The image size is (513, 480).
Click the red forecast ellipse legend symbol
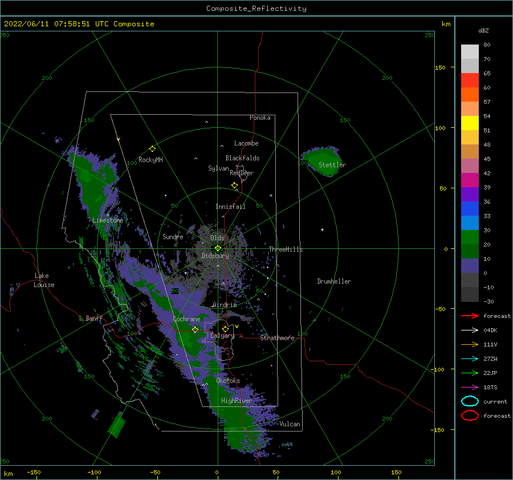[x=470, y=416]
